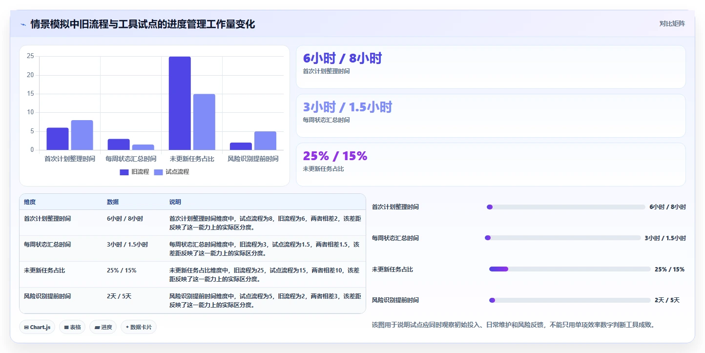
Task: Click the 旧流程 bar for 每周状态汇总时间
Action: (119, 145)
